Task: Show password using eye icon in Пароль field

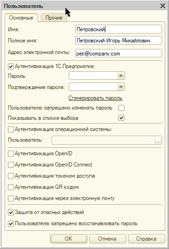Action: tap(121, 76)
